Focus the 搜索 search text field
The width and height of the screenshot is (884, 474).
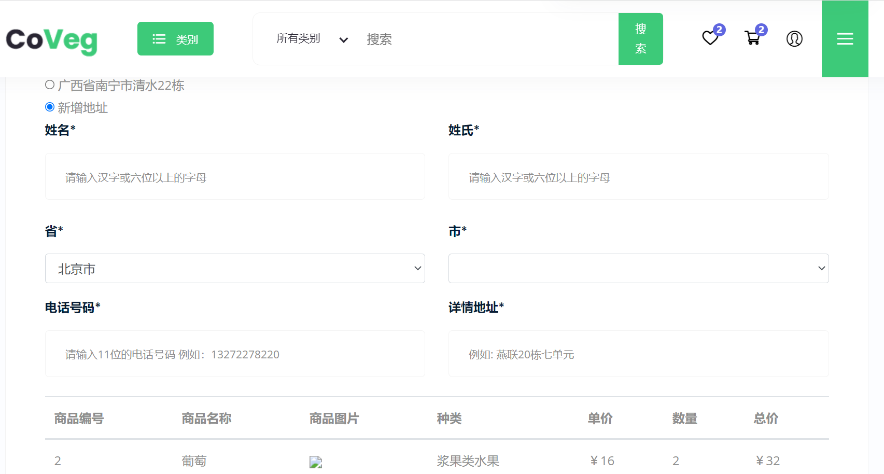coord(487,39)
